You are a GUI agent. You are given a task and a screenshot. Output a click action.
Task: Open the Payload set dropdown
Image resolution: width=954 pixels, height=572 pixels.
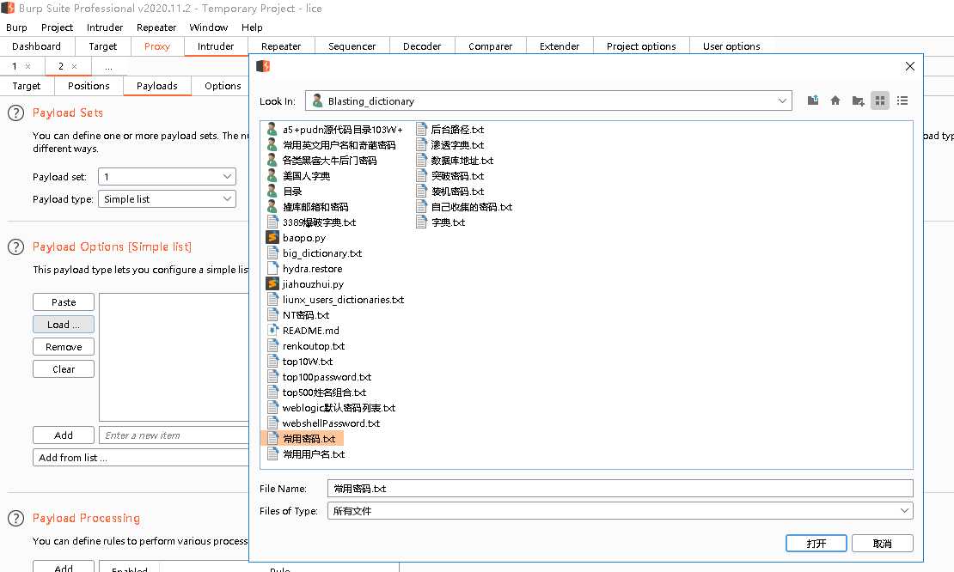pyautogui.click(x=167, y=177)
